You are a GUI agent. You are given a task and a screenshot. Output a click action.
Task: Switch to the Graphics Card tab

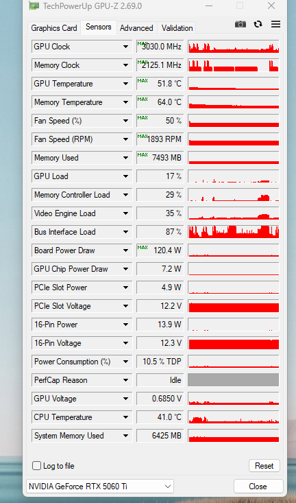click(54, 28)
